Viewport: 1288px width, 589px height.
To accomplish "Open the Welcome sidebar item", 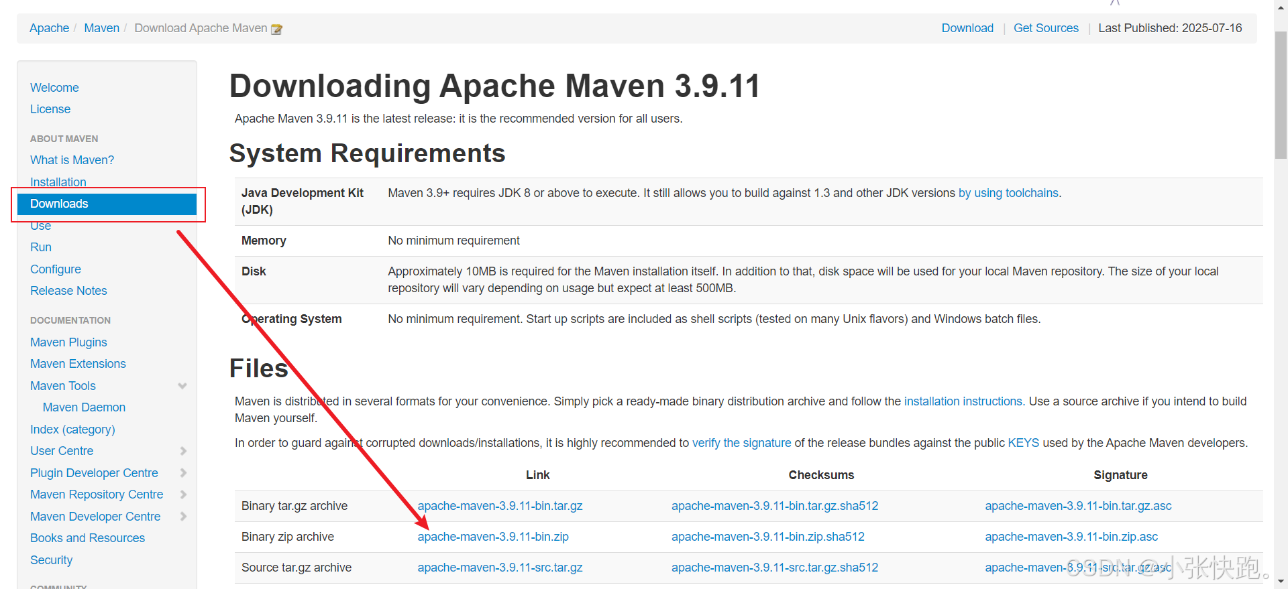I will pos(54,88).
